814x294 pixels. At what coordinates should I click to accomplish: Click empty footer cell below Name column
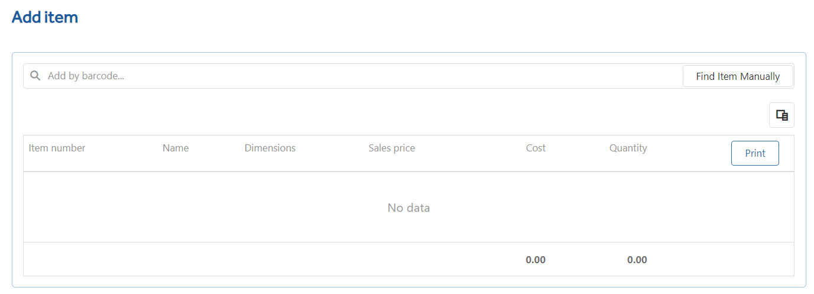(x=199, y=259)
